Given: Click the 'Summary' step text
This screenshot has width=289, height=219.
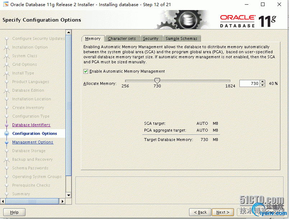Looking at the screenshot, I should pyautogui.click(x=21, y=194).
